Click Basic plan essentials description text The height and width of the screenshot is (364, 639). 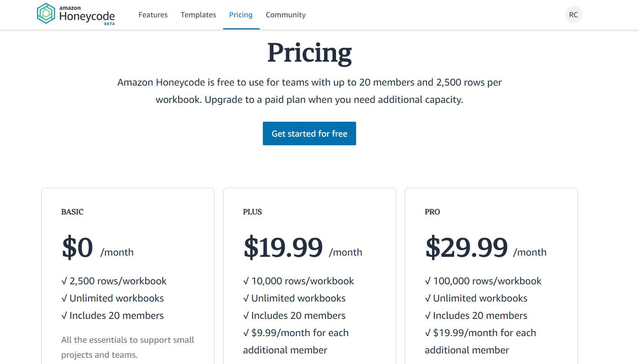127,347
